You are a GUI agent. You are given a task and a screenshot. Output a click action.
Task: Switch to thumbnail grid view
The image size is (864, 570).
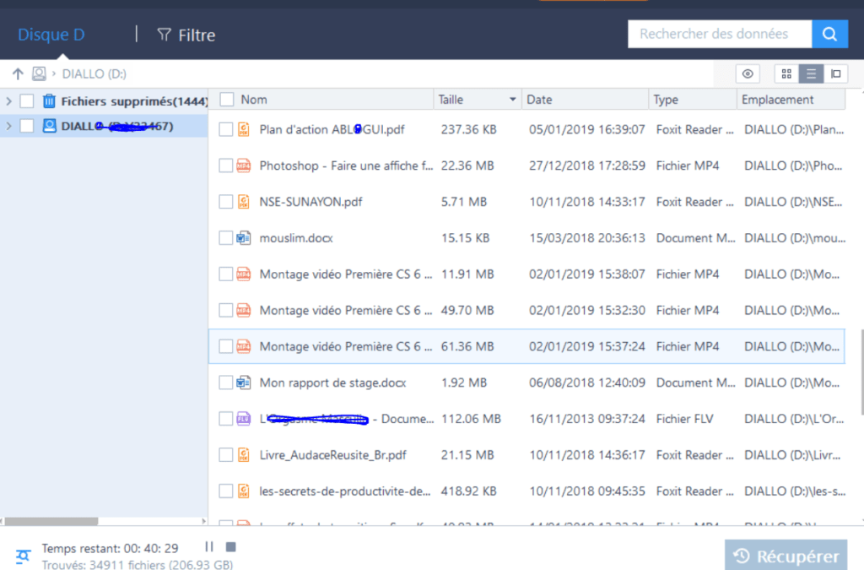click(x=786, y=74)
